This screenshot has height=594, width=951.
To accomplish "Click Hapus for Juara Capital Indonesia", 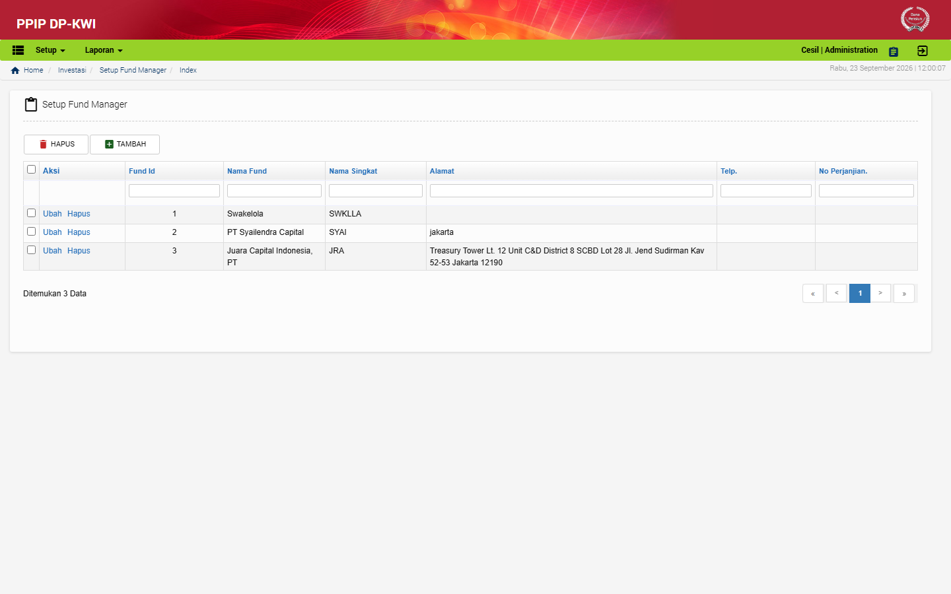I will coord(79,251).
